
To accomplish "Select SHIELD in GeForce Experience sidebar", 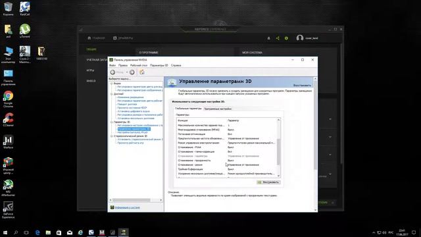I will [91, 81].
